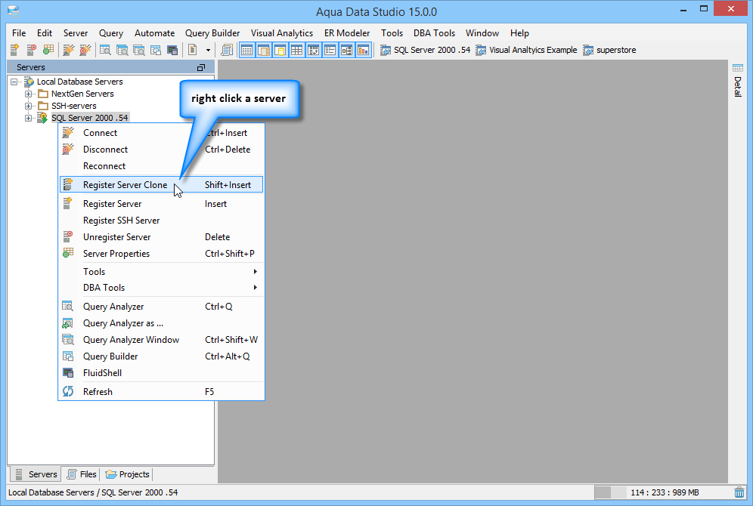Click the trash can icon in status bar
The width and height of the screenshot is (753, 506).
[739, 492]
